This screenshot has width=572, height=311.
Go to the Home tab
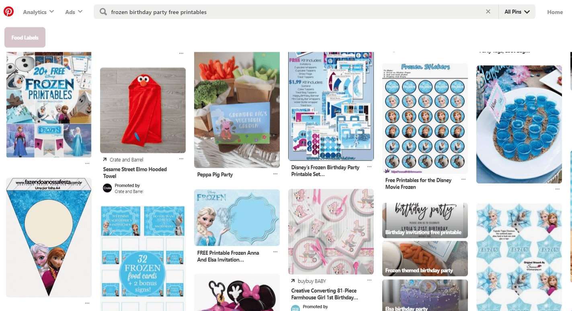(x=555, y=12)
